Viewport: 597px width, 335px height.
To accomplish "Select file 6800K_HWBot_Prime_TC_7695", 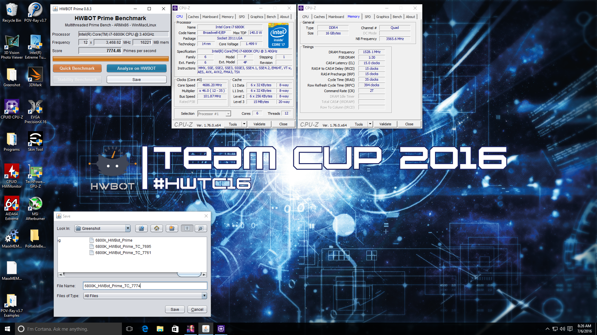I will tap(120, 247).
